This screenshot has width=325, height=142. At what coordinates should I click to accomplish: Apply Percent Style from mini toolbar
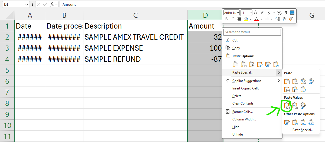(279, 13)
